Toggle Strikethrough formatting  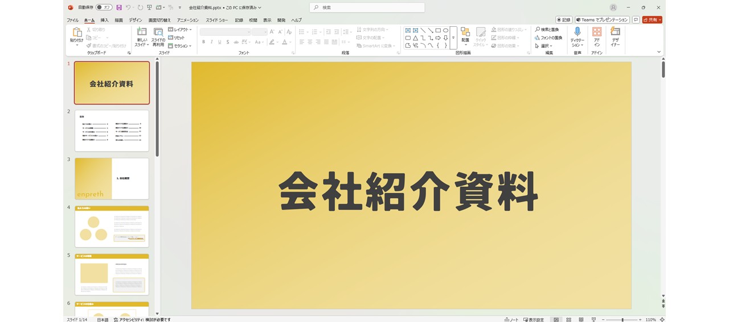pos(236,42)
